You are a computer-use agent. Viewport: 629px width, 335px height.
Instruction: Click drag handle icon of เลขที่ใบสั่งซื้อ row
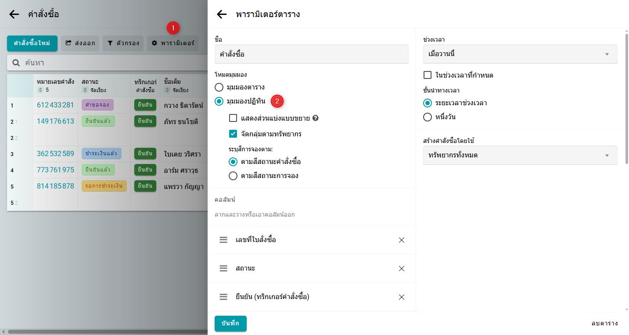(x=223, y=240)
